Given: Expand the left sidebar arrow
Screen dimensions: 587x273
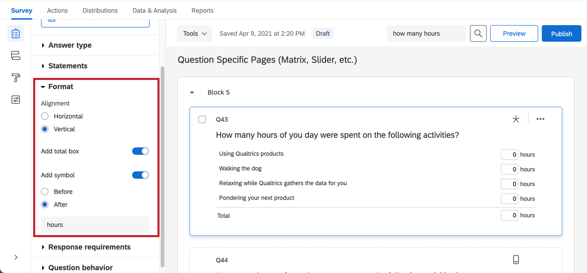Looking at the screenshot, I should coord(16,257).
